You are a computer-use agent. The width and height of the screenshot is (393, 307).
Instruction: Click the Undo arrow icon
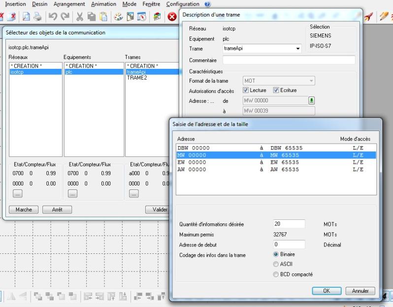tap(52, 16)
